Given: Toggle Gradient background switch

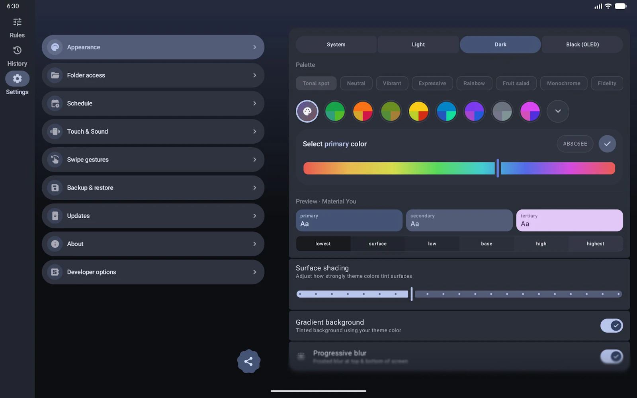Looking at the screenshot, I should coord(612,326).
